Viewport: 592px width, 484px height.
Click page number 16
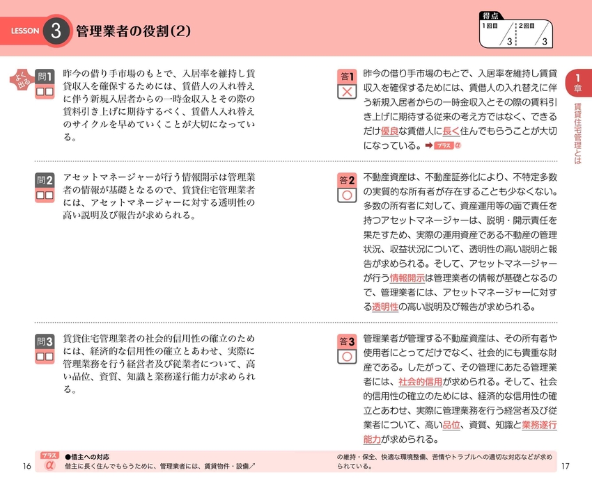tap(26, 467)
